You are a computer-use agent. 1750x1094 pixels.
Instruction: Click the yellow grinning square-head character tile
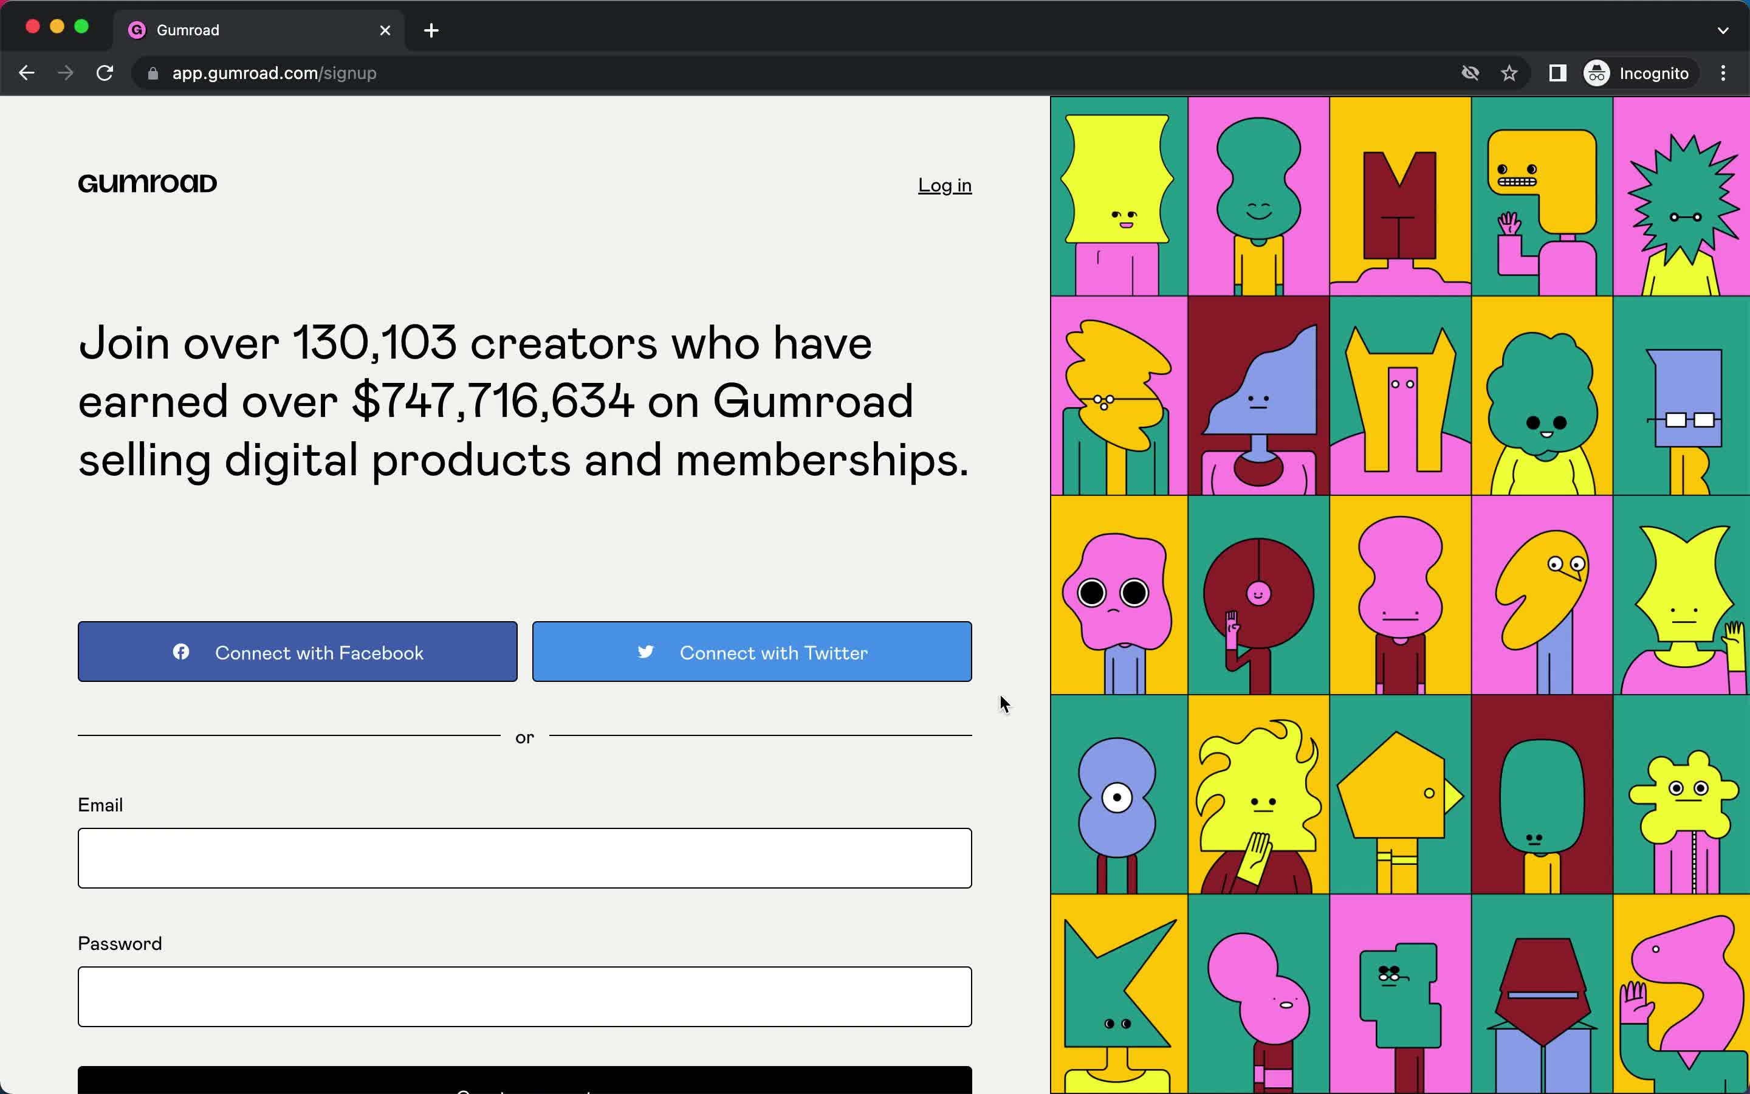pos(1542,196)
